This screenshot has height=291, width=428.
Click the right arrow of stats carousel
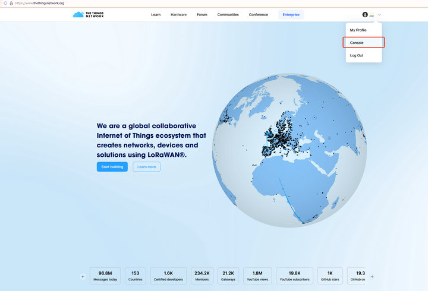tap(372, 276)
